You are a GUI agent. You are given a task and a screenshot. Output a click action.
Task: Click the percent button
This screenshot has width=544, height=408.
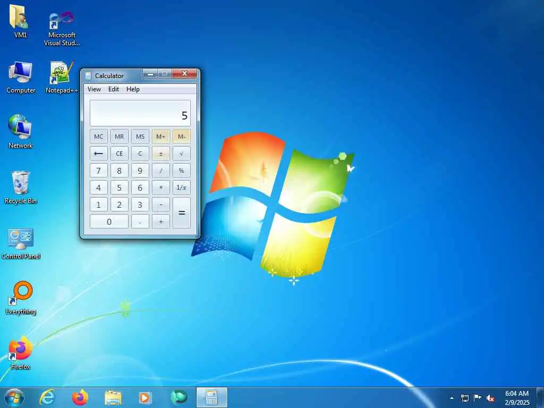pyautogui.click(x=182, y=171)
